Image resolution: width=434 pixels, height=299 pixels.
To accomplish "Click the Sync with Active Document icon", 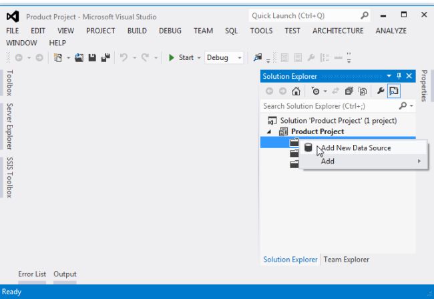I will click(x=335, y=91).
